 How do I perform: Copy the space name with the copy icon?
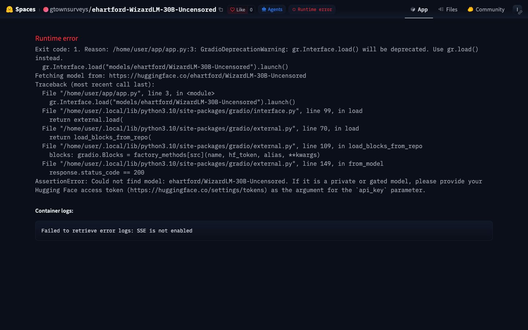[221, 10]
